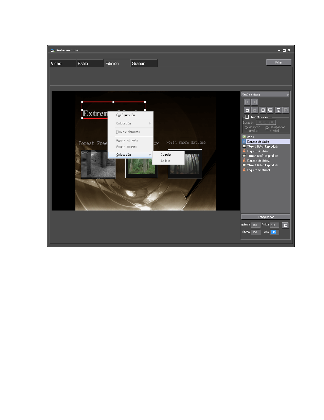This screenshot has width=324, height=420.
Task: Open the Menú de títulos dropdown
Action: tap(266, 95)
